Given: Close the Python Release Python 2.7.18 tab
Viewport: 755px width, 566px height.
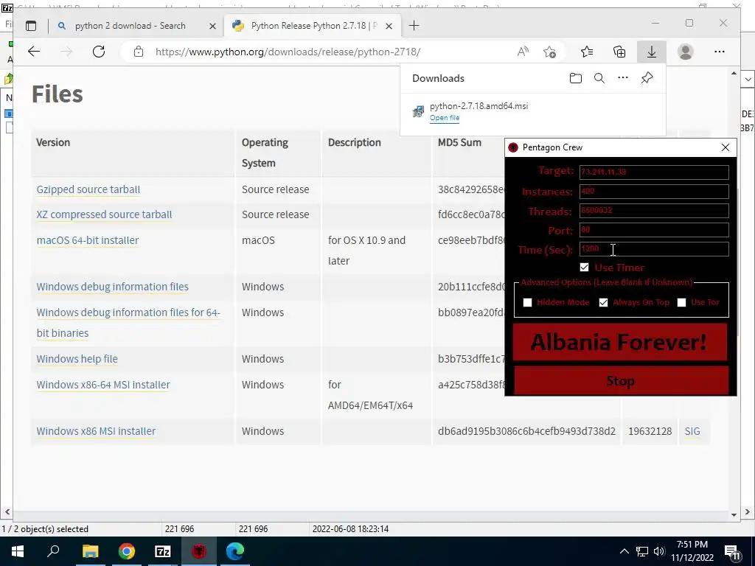Looking at the screenshot, I should pos(389,26).
